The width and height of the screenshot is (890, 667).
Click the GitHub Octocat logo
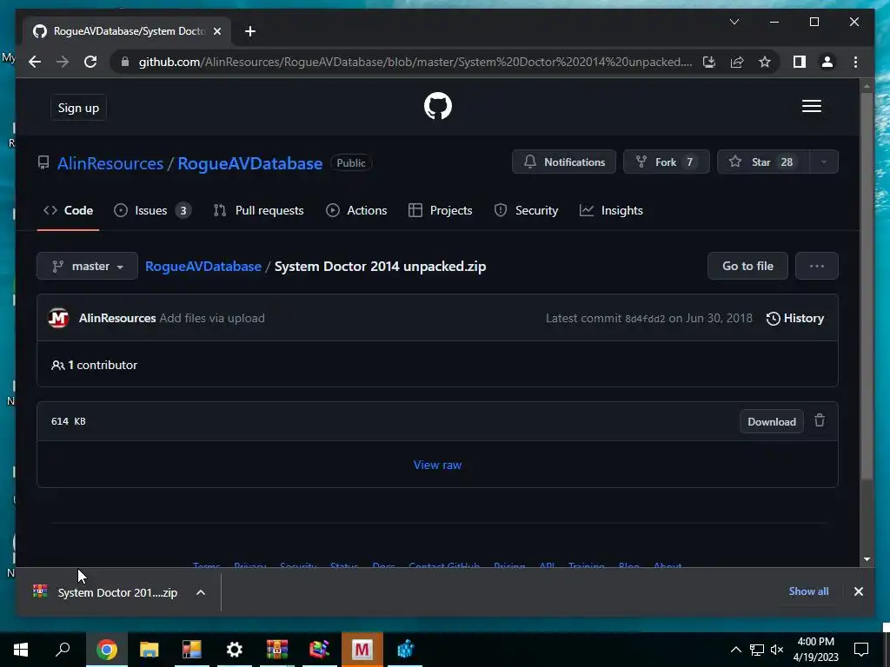[x=438, y=106]
